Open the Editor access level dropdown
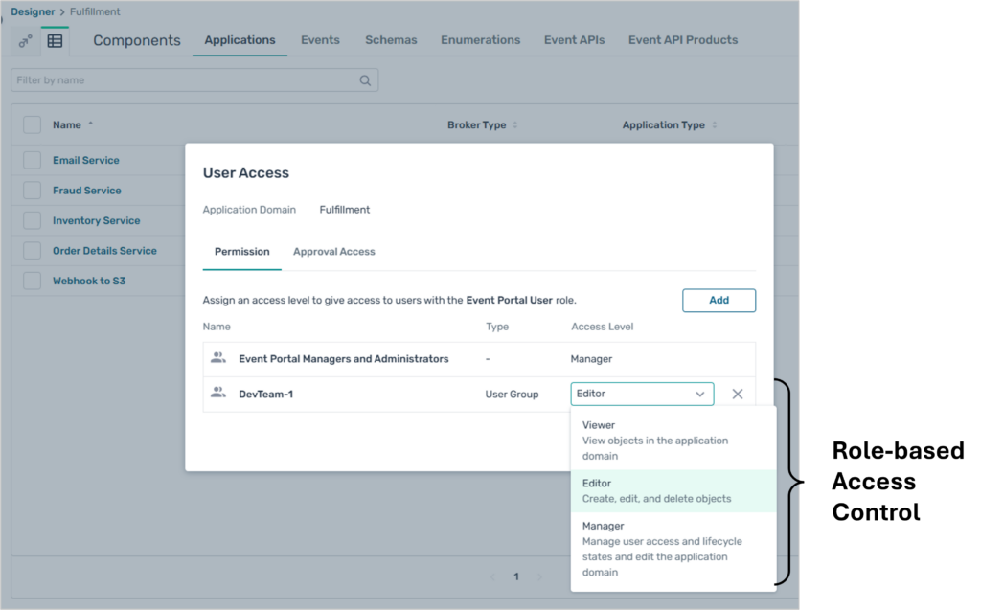 coord(642,394)
